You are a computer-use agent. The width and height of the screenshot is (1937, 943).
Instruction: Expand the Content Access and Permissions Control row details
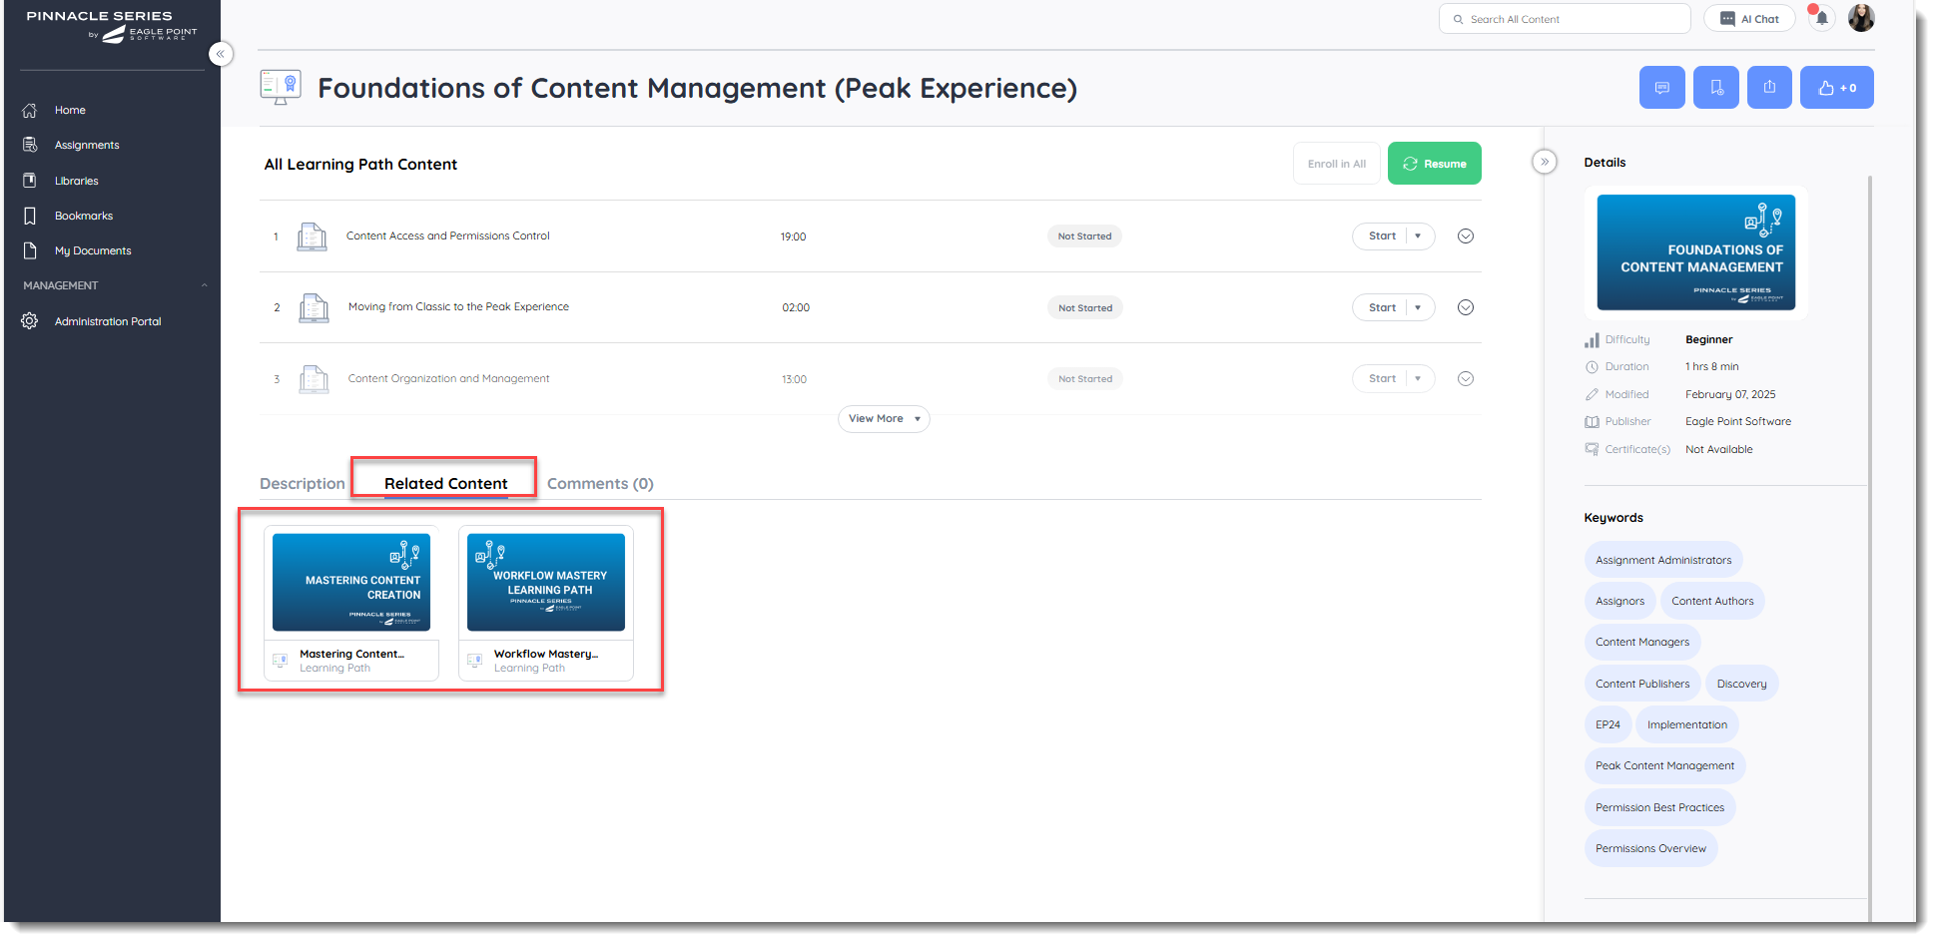[x=1465, y=236]
